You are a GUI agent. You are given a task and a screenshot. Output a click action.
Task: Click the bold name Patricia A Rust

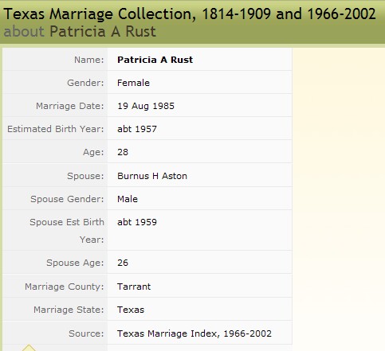(155, 60)
